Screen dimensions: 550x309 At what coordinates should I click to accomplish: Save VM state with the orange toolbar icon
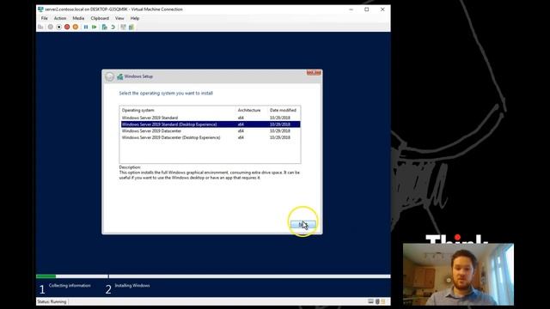click(76, 27)
